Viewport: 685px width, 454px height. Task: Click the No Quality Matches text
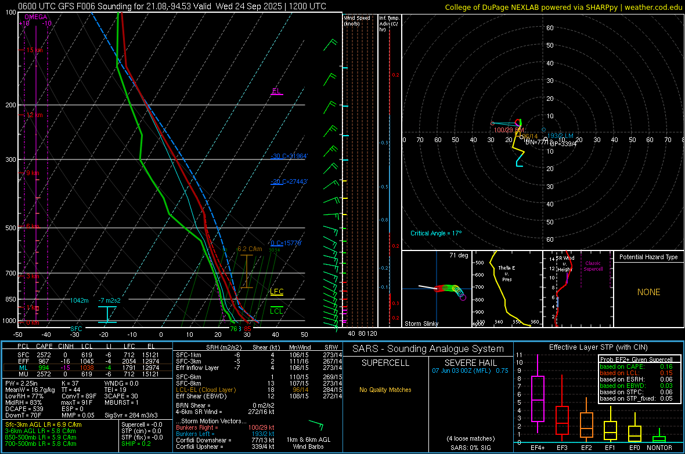pyautogui.click(x=385, y=390)
